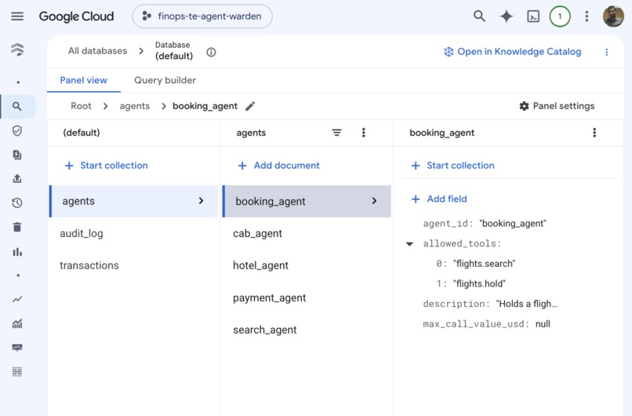Click the agents breadcrumb in path
Screen dimensions: 632x416
pyautogui.click(x=135, y=106)
